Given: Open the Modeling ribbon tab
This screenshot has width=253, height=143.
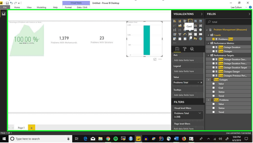Looking at the screenshot, I should 41,7.
